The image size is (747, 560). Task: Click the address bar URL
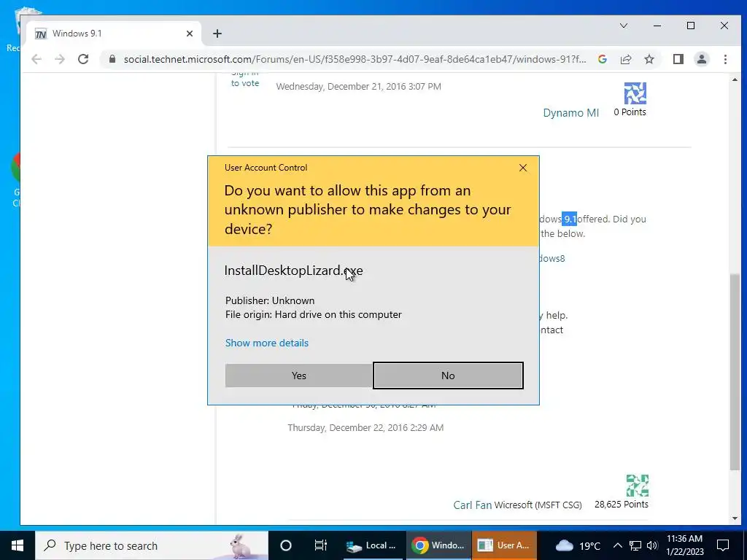coord(355,59)
